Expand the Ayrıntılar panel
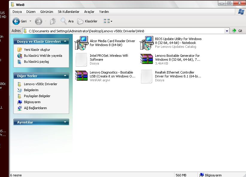The image size is (246, 177). point(65,122)
